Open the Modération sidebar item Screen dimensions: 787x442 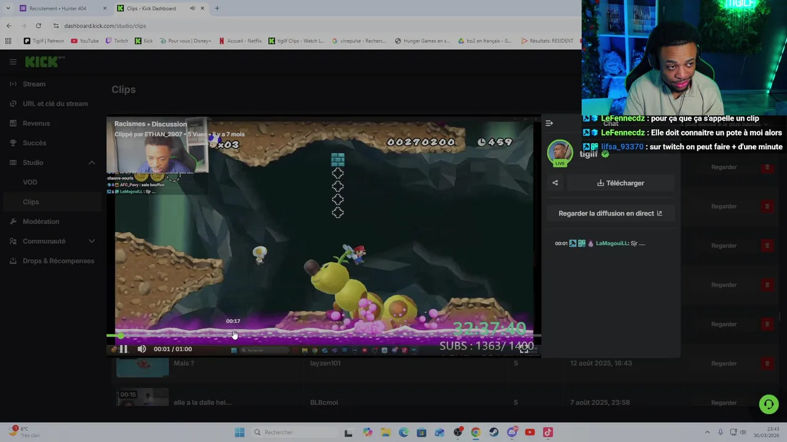(51, 222)
